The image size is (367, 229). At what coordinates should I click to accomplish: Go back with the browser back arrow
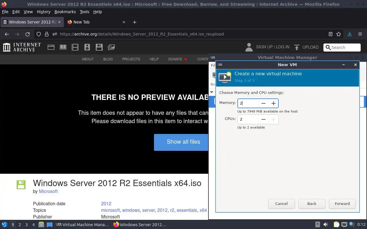click(7, 34)
